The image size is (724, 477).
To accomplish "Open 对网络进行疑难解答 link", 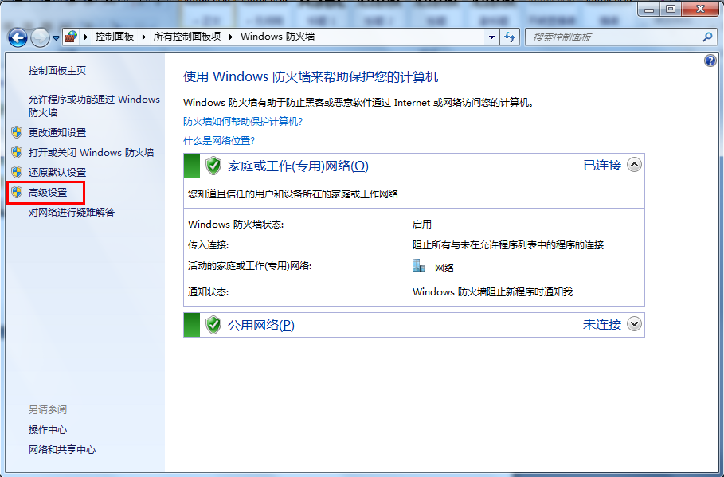I will point(72,212).
